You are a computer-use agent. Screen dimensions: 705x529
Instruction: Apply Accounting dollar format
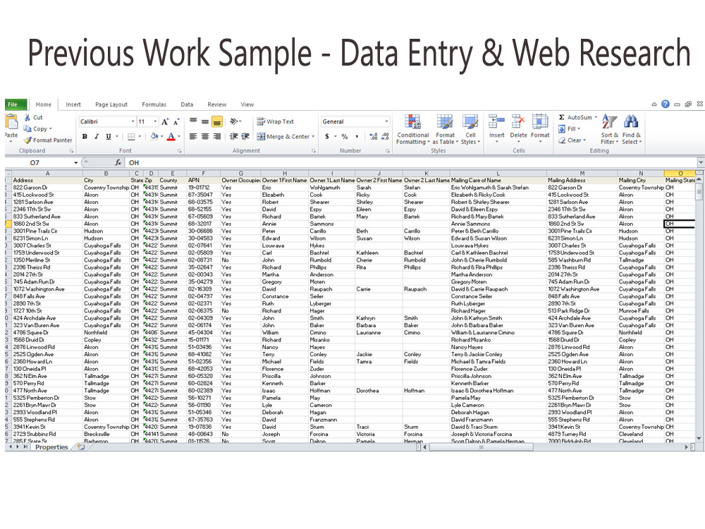click(327, 136)
